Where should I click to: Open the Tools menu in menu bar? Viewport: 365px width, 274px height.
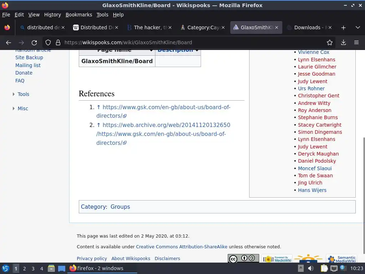coord(102,15)
